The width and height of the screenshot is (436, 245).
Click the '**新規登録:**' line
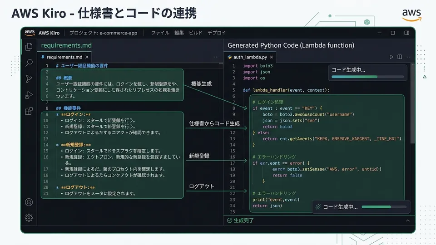[x=74, y=145]
